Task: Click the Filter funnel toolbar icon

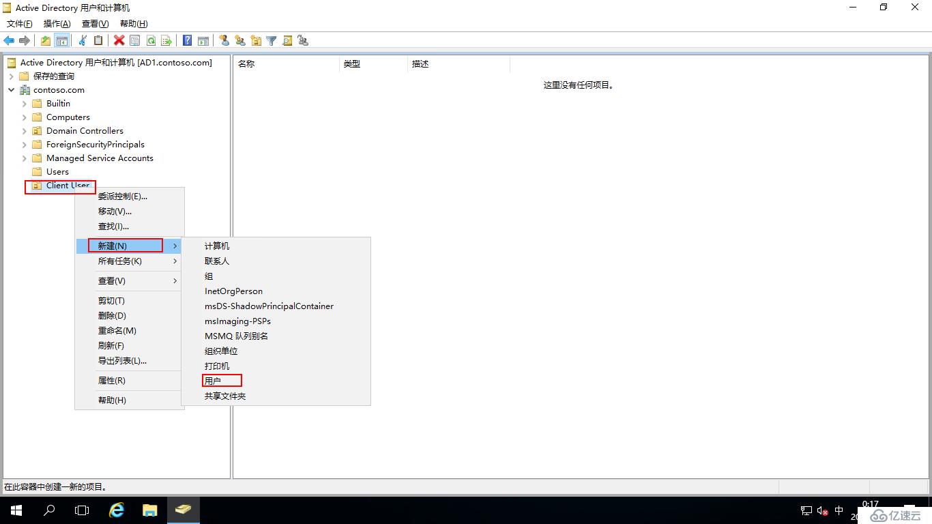Action: coord(272,40)
